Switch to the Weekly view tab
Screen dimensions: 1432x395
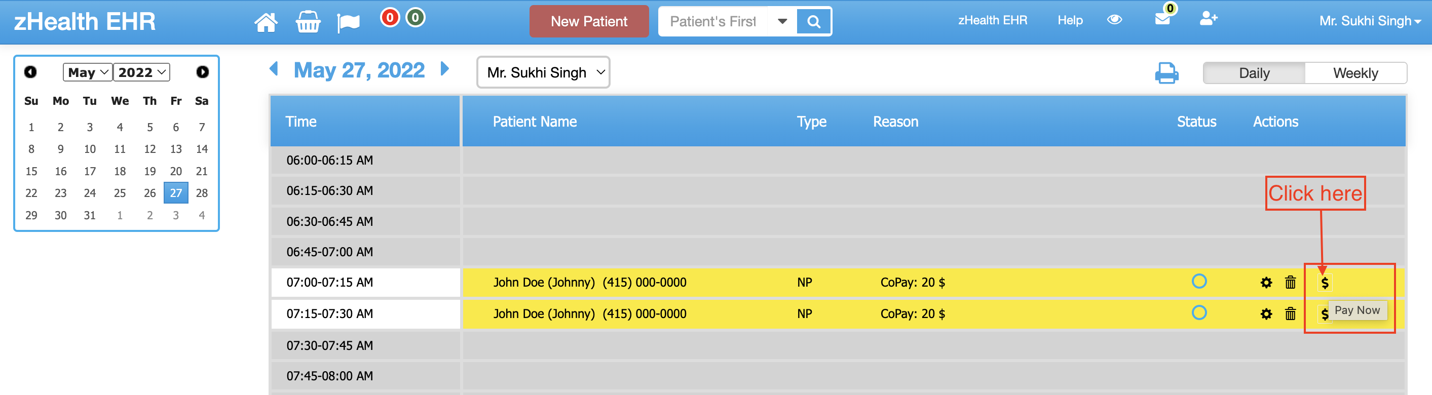pos(1355,73)
